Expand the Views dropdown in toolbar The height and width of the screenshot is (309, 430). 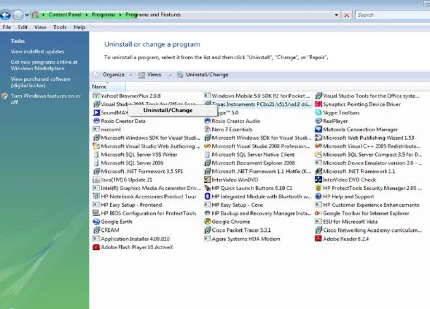154,75
